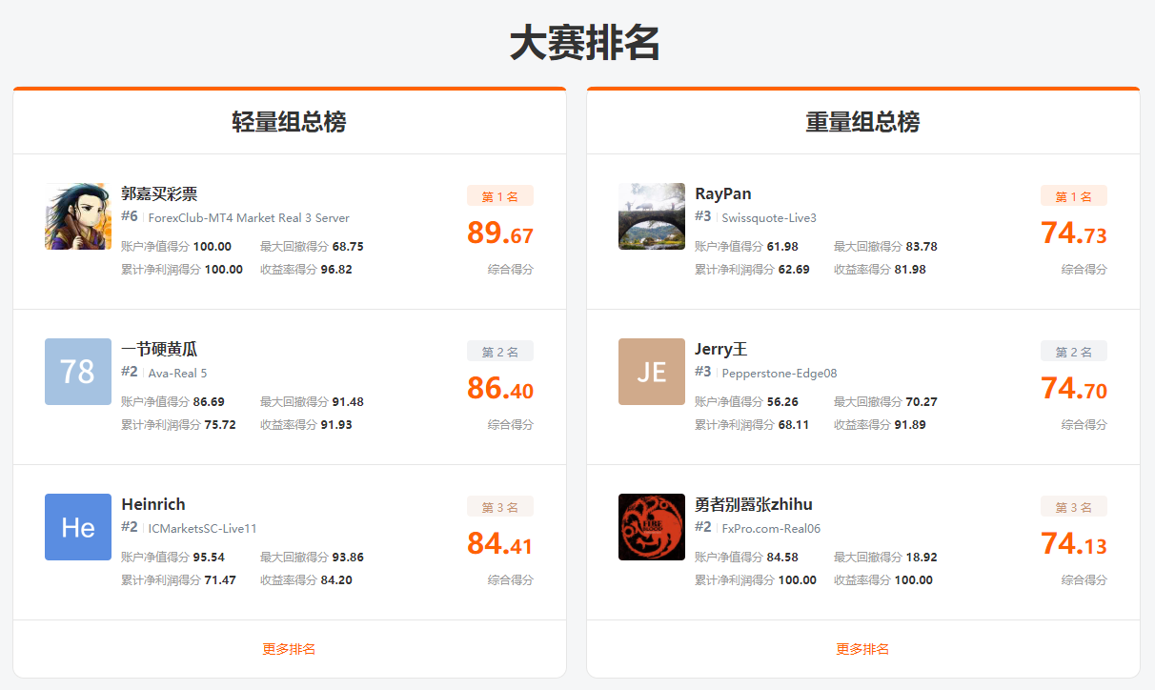Click 账户净值得分 86.69 value

coord(209,401)
